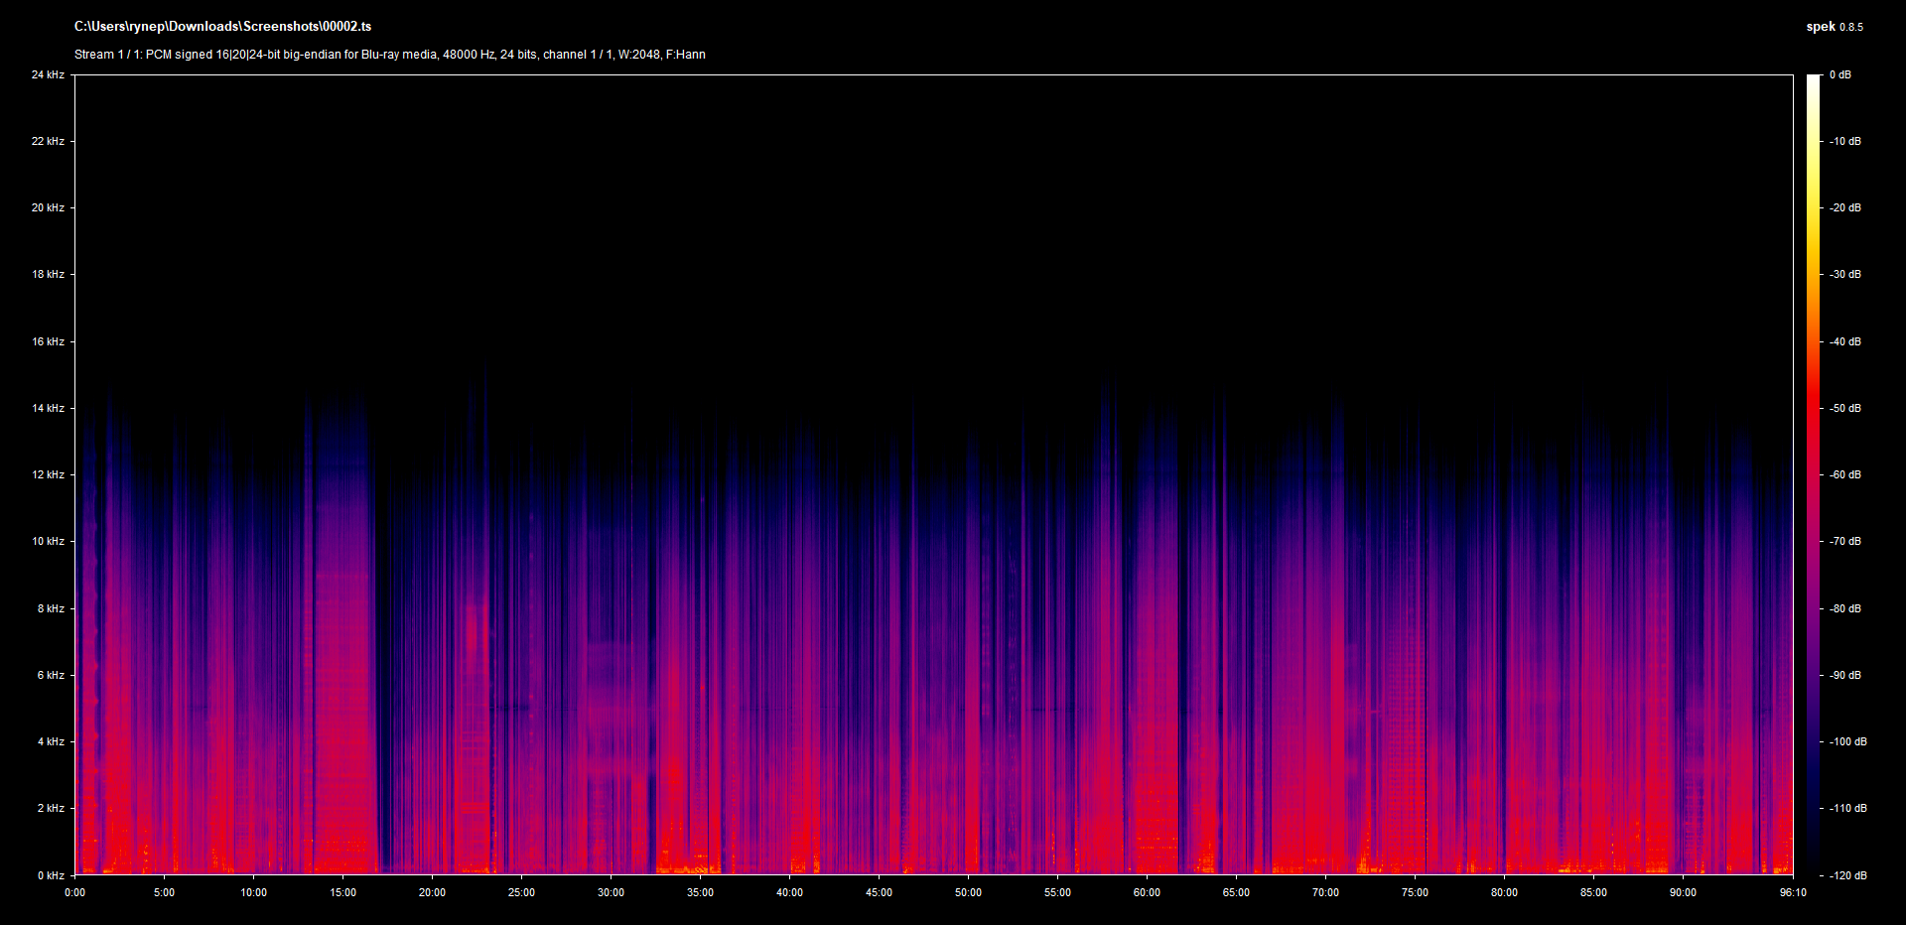
Task: Click the stream info line mentioning Blu-ray media
Action: click(x=389, y=55)
